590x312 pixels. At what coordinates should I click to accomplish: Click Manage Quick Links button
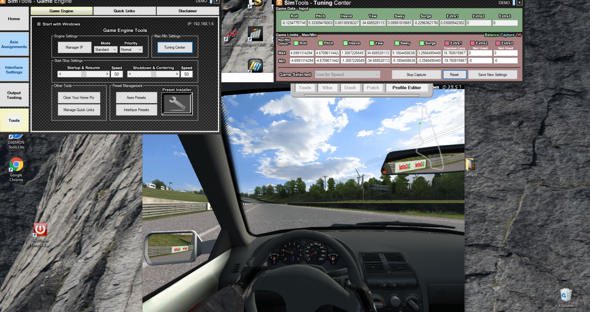[79, 110]
